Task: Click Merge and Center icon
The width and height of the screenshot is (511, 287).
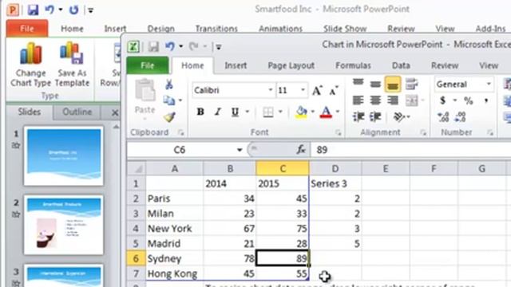Action: pos(412,100)
